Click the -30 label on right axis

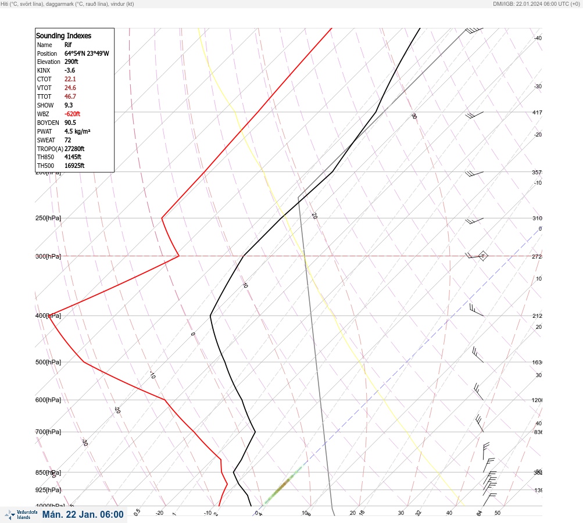pos(538,86)
